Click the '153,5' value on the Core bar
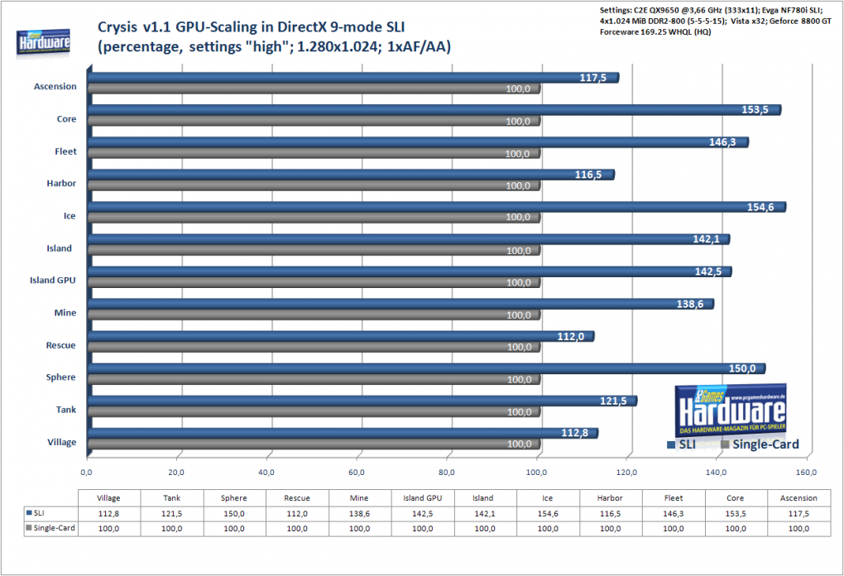 755,110
